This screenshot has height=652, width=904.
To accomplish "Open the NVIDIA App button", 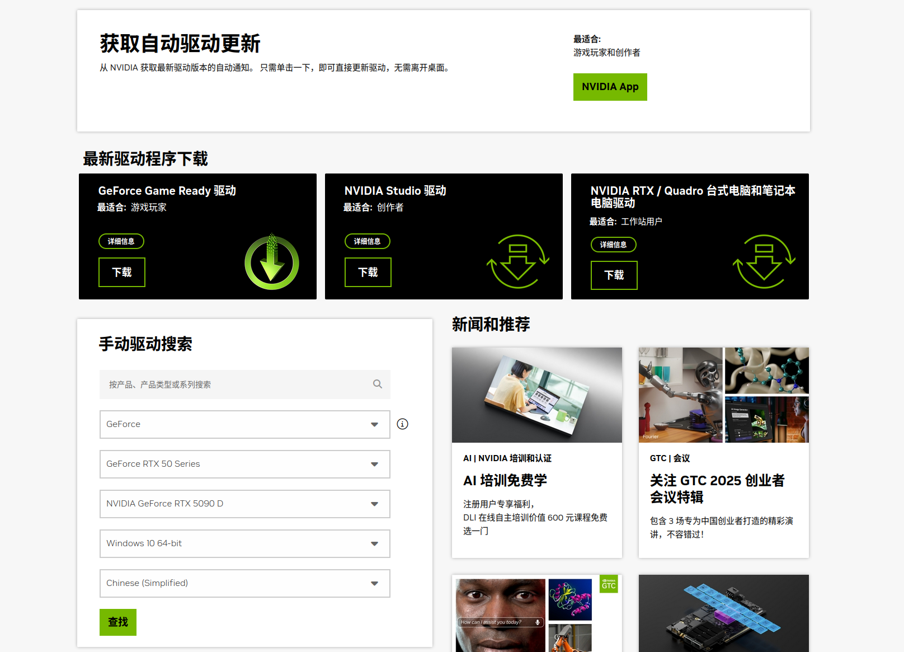I will [x=610, y=87].
